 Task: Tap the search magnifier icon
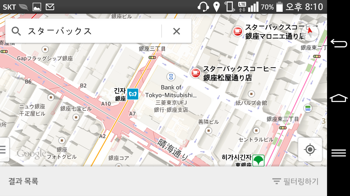pyautogui.click(x=16, y=31)
